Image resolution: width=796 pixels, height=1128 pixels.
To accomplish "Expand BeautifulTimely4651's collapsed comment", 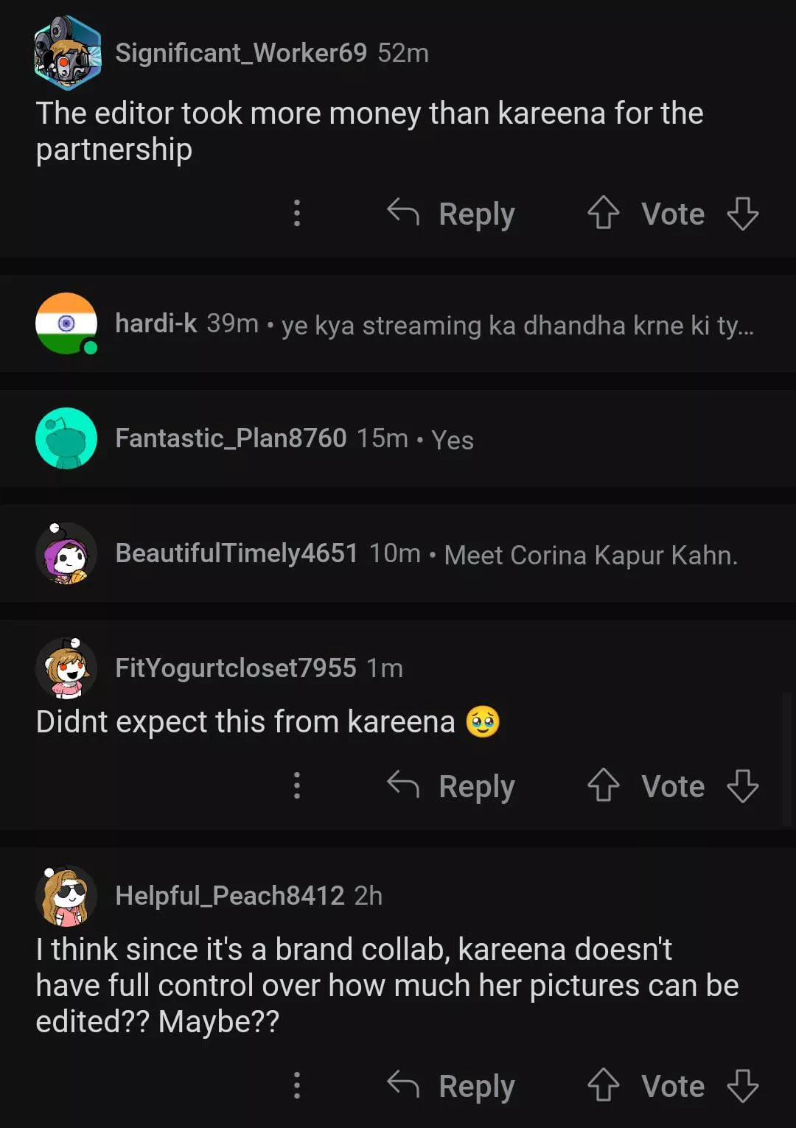I will [590, 555].
